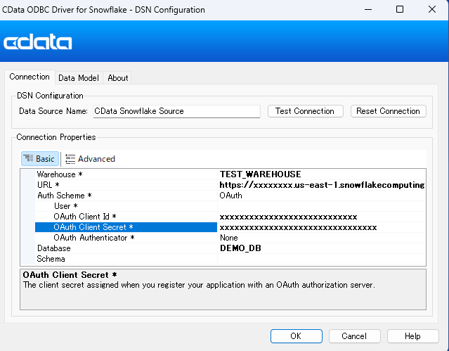Click the Reset Connection button
Screen dimensions: 449x351
coord(387,111)
